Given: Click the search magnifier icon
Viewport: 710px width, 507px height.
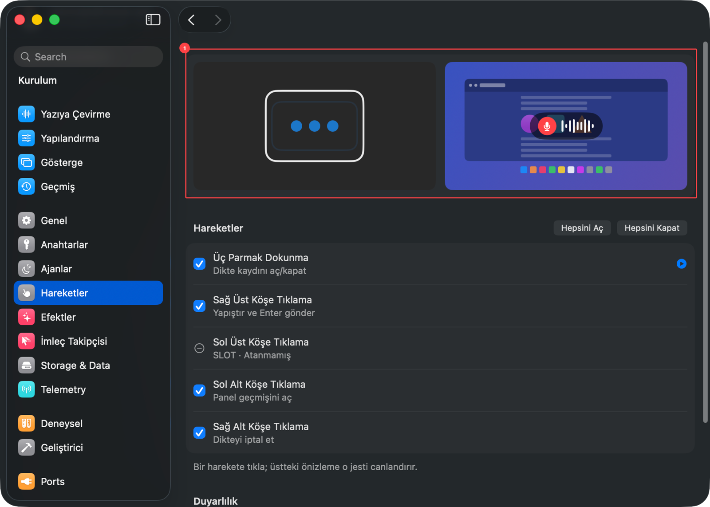Looking at the screenshot, I should click(25, 57).
